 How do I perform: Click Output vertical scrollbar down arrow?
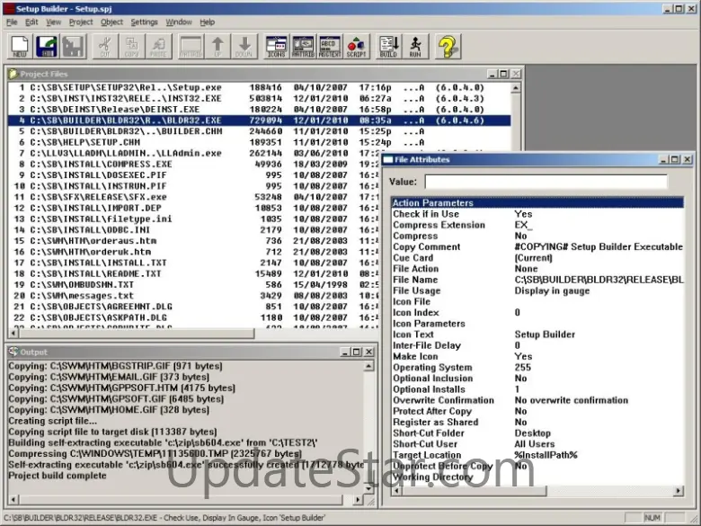pyautogui.click(x=368, y=488)
